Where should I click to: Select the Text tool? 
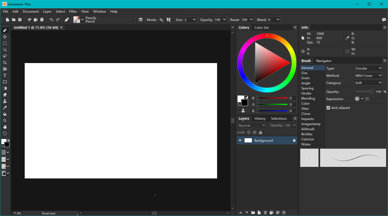point(5,75)
